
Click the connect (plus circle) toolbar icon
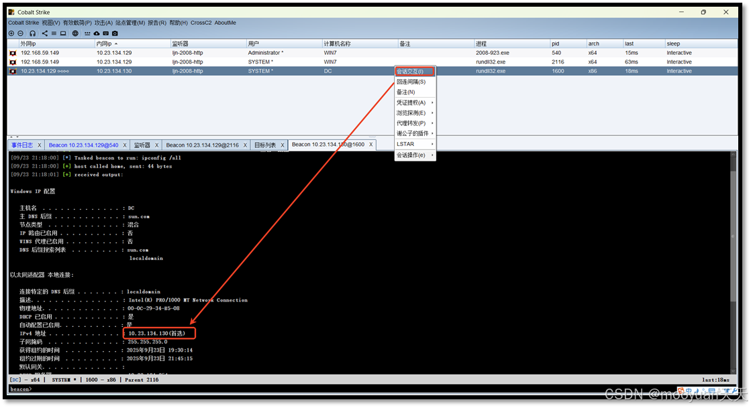click(11, 33)
